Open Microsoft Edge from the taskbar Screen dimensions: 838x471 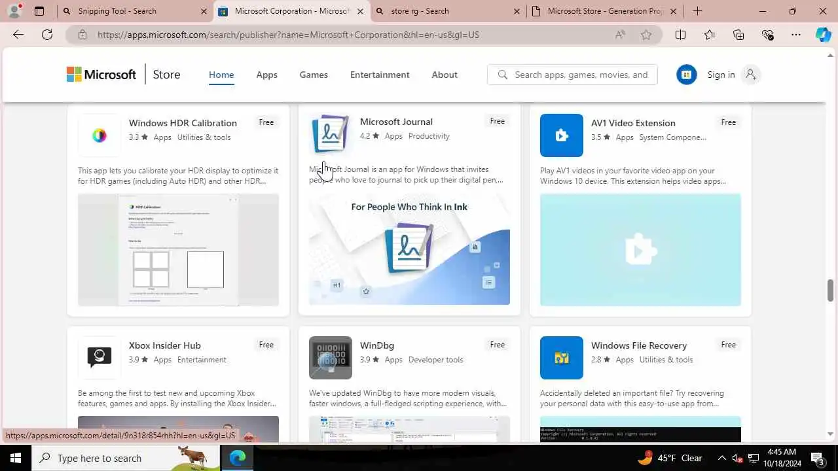point(237,458)
